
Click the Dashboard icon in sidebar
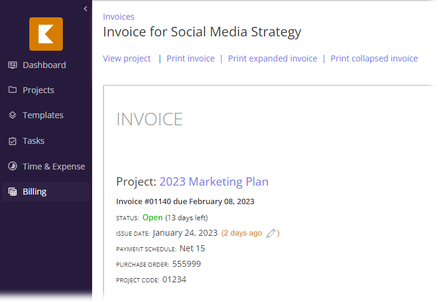pos(13,65)
